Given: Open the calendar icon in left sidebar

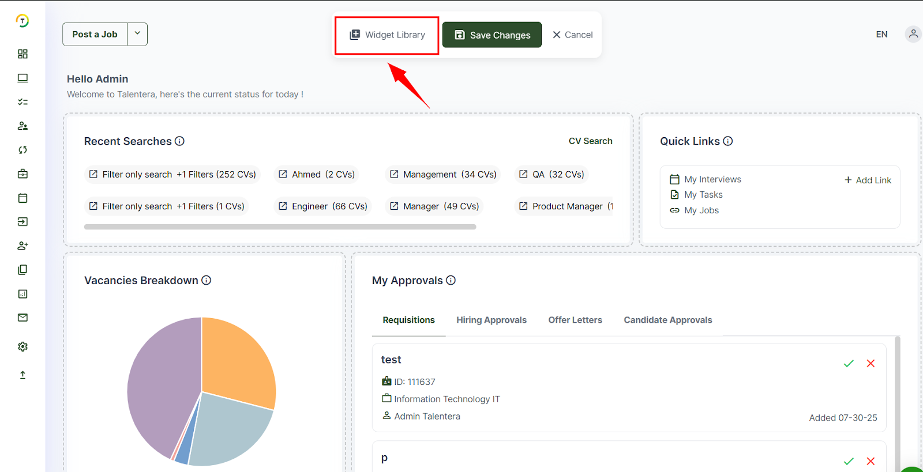Looking at the screenshot, I should click(22, 198).
